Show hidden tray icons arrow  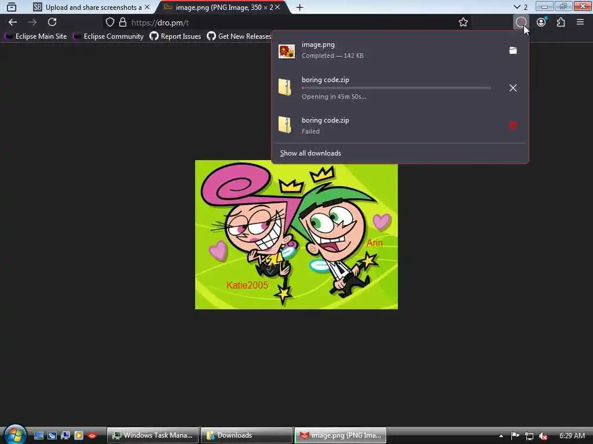click(x=501, y=436)
